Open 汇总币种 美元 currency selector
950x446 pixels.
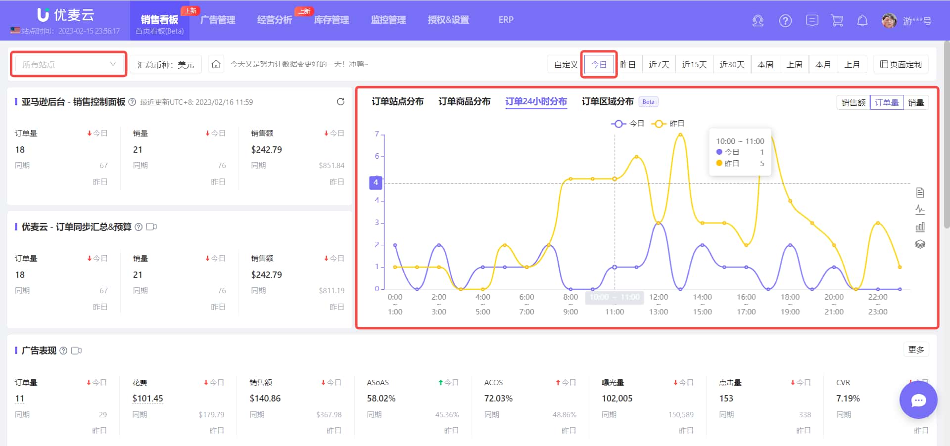click(166, 65)
